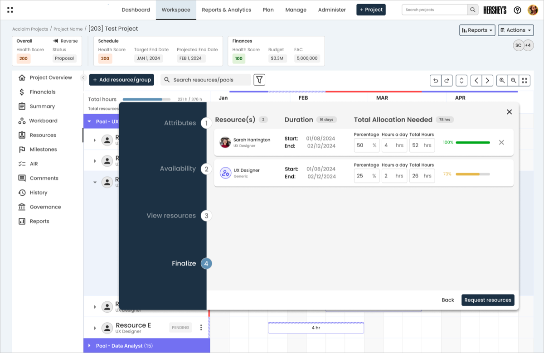Image resolution: width=544 pixels, height=353 pixels.
Task: Open the Reports & Analytics tab
Action: click(226, 10)
